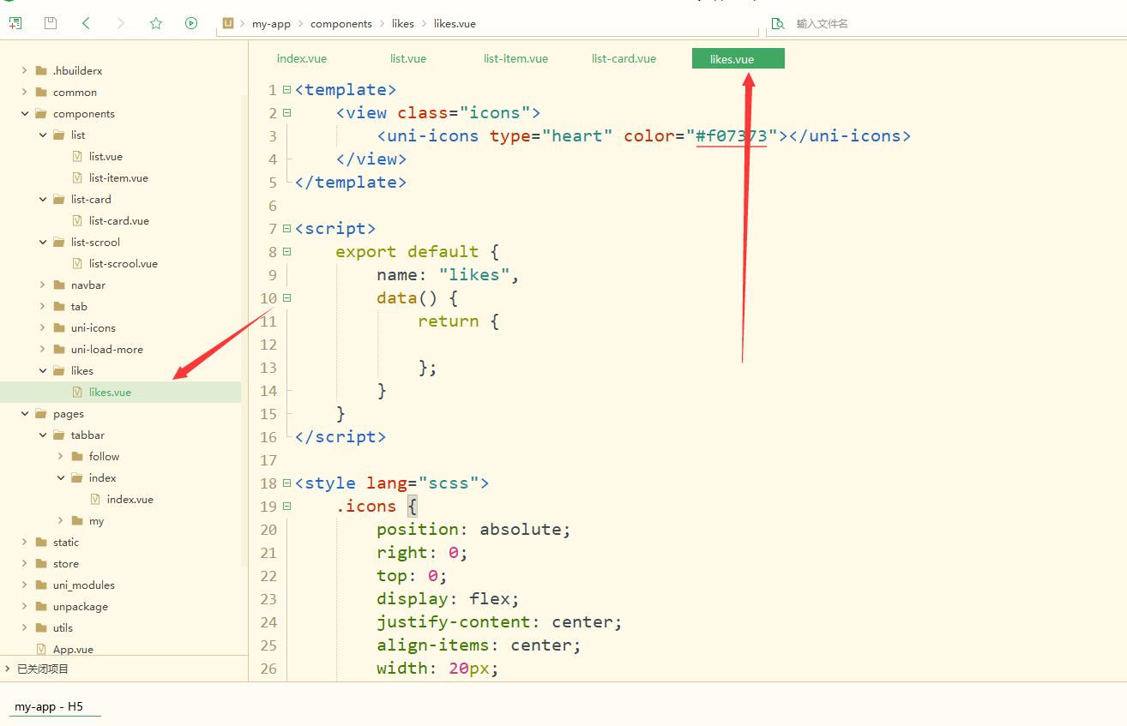Click the save file icon
Screen dimensions: 1127x726
(x=51, y=23)
